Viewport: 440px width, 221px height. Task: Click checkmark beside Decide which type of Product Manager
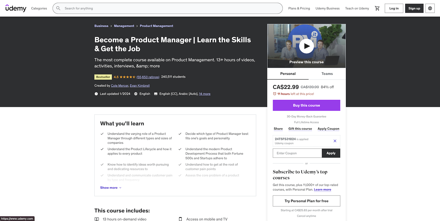click(x=180, y=134)
